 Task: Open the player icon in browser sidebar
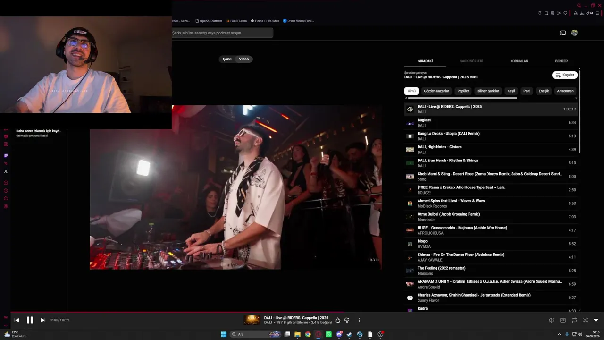6,183
